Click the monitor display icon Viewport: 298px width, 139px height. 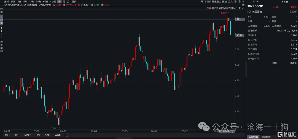coord(243,5)
